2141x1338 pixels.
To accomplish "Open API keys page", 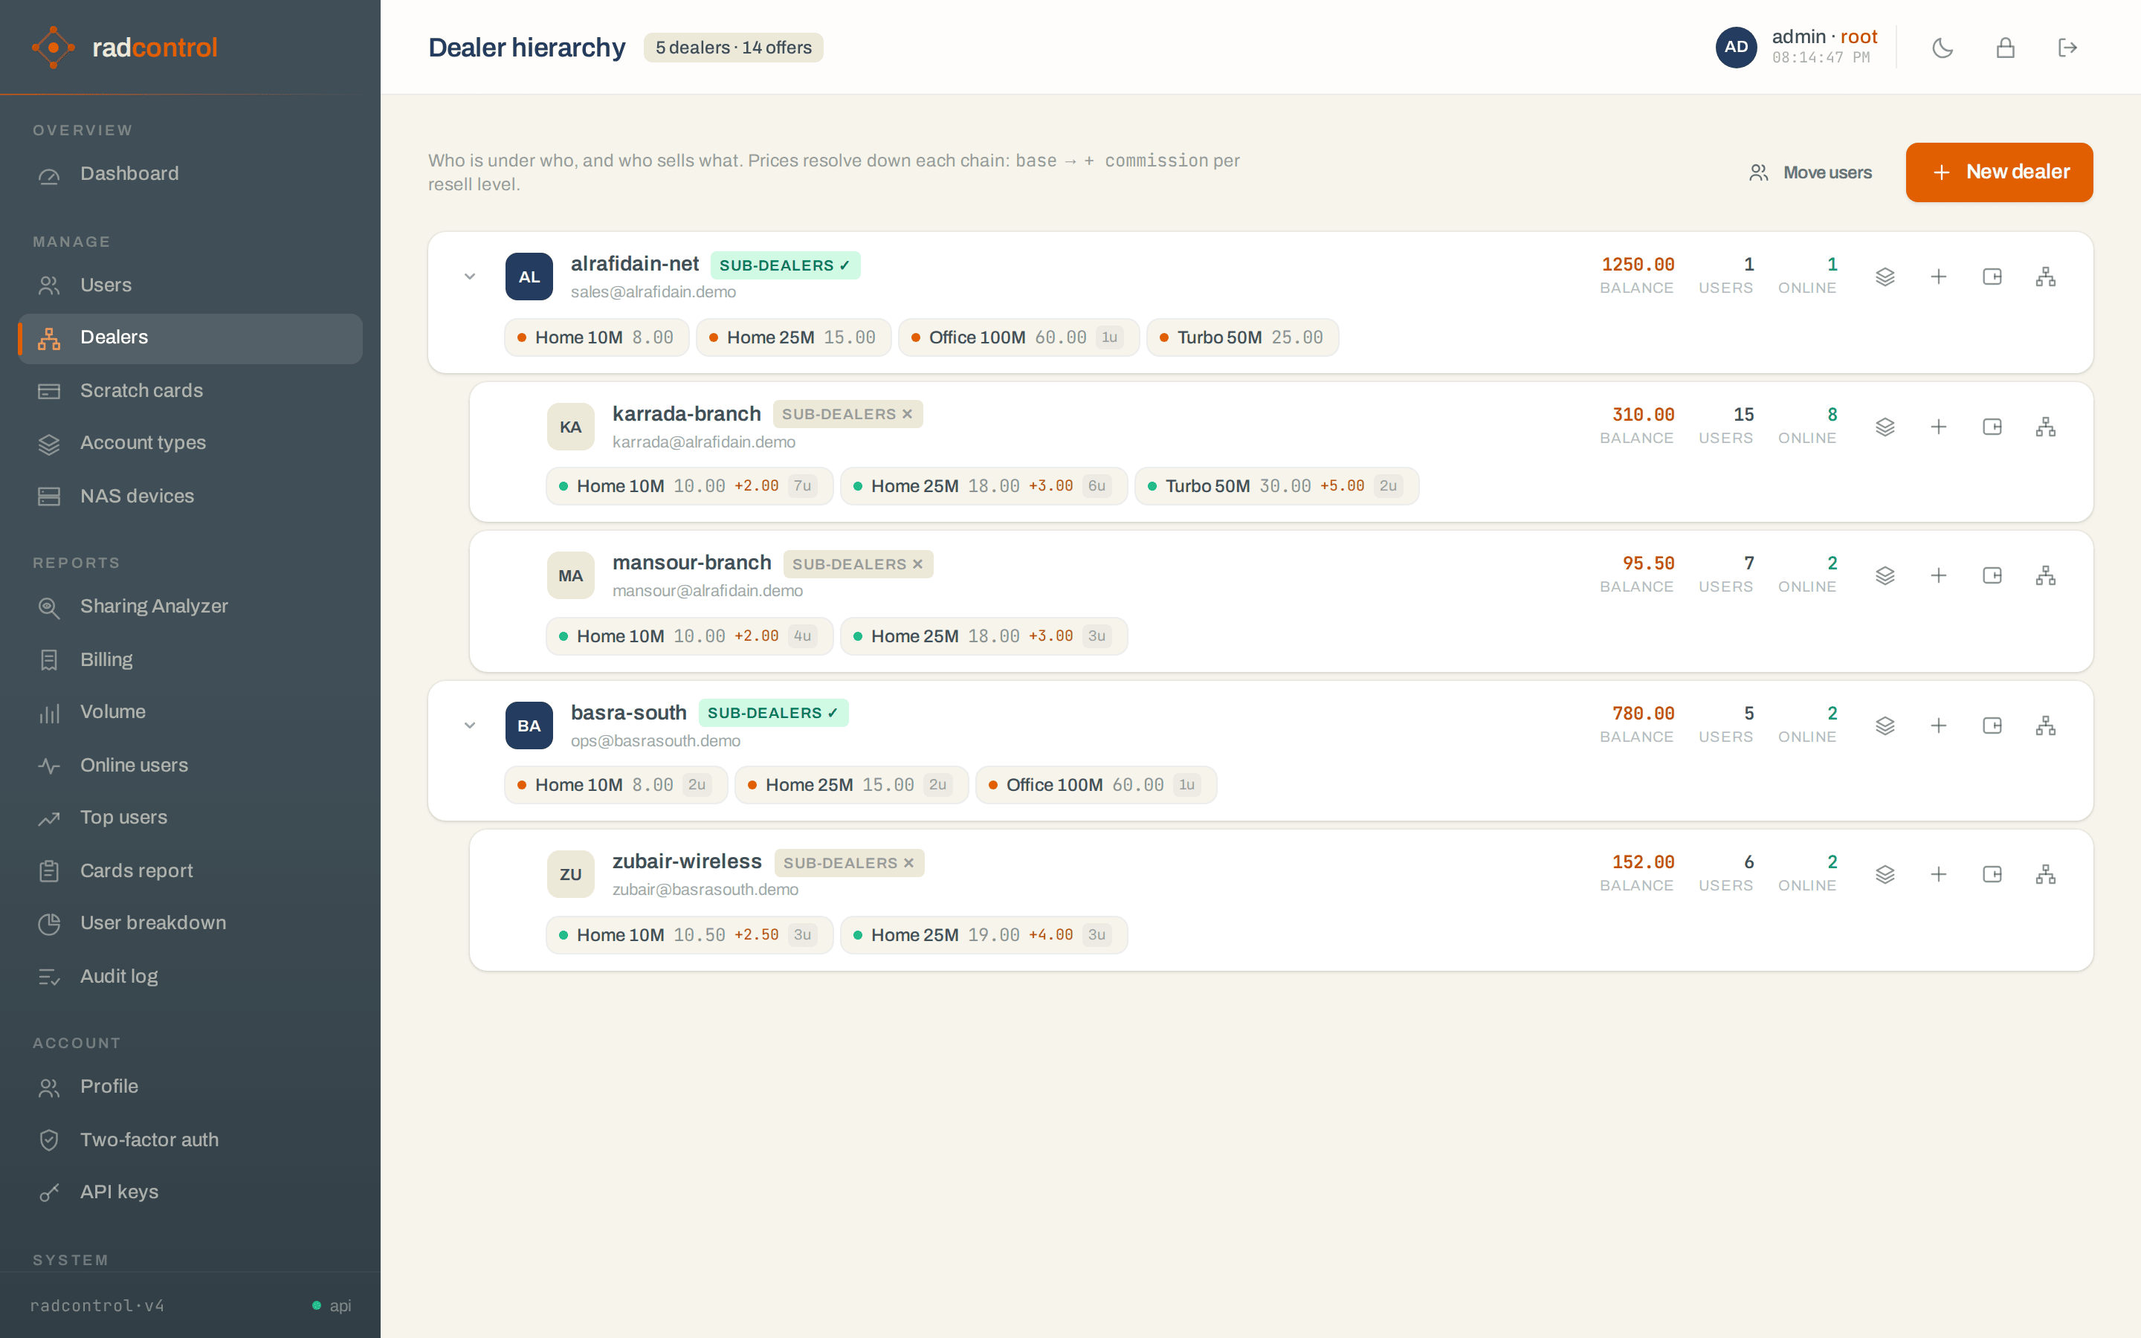I will tap(190, 1192).
